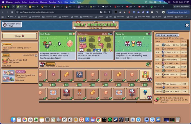This screenshot has height=124, width=191.
Task: Open the mutants Read more link
Action: [20, 80]
